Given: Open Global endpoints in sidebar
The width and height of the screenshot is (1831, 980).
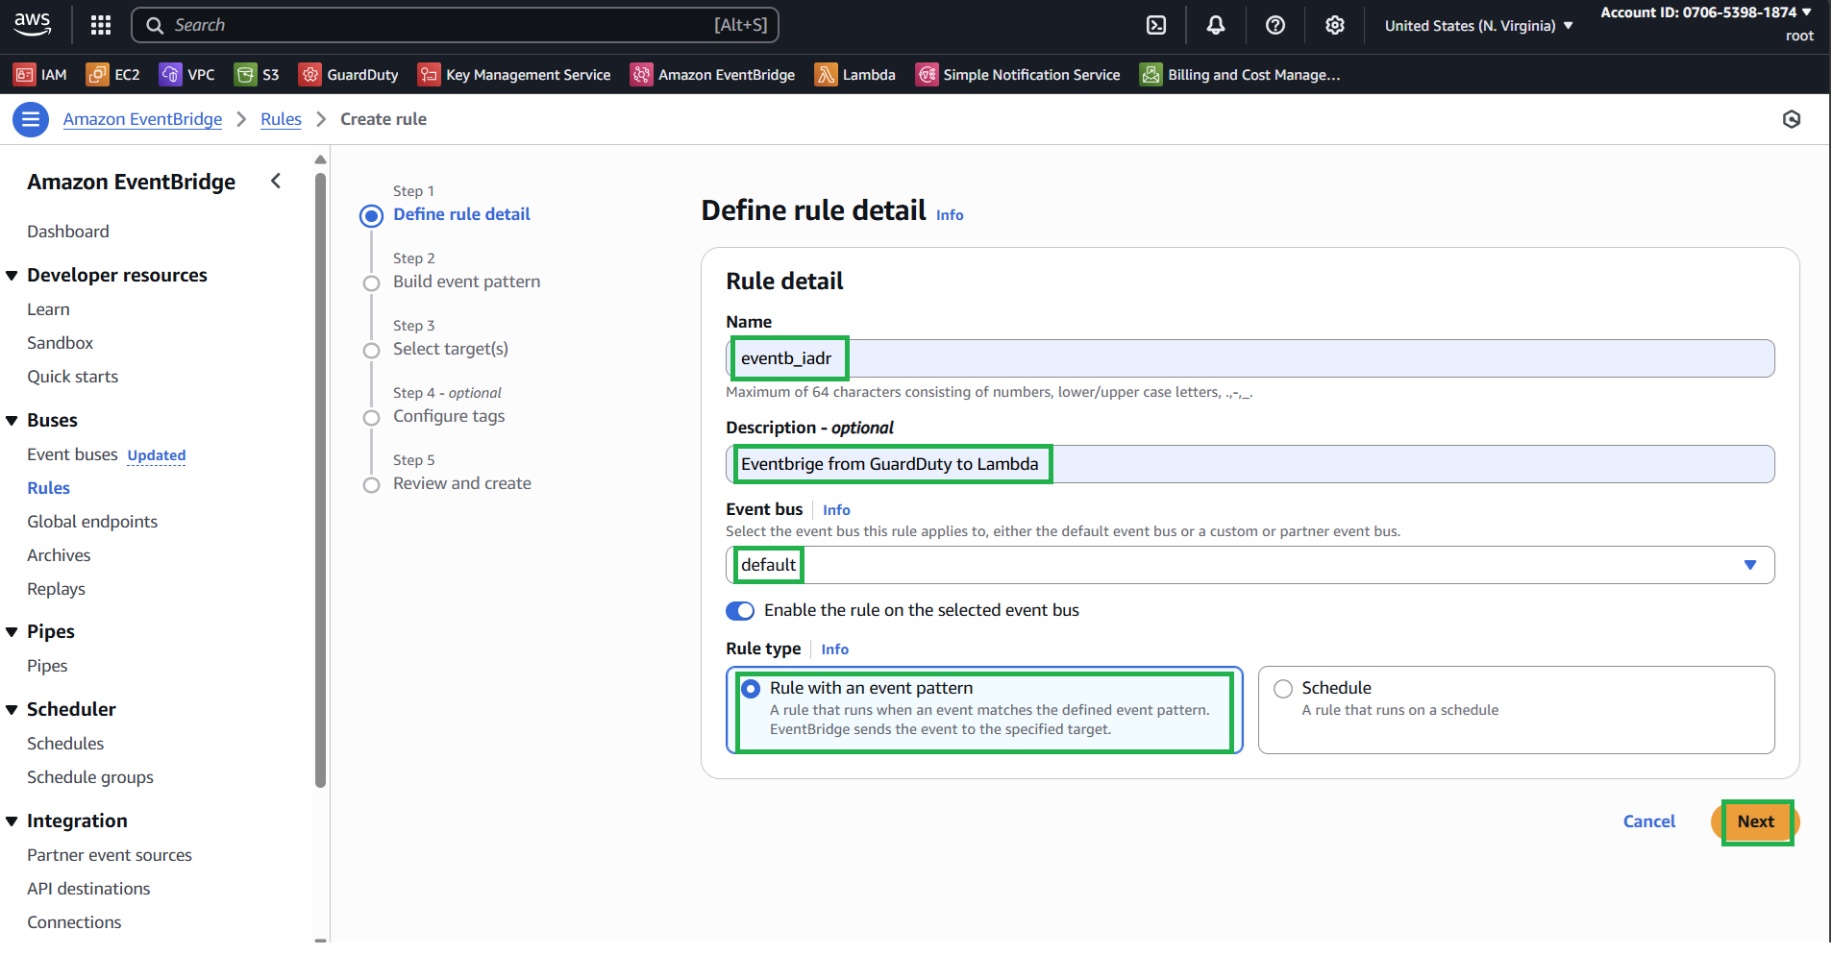Looking at the screenshot, I should point(92,522).
